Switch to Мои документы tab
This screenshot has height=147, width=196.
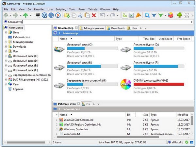click(x=92, y=28)
